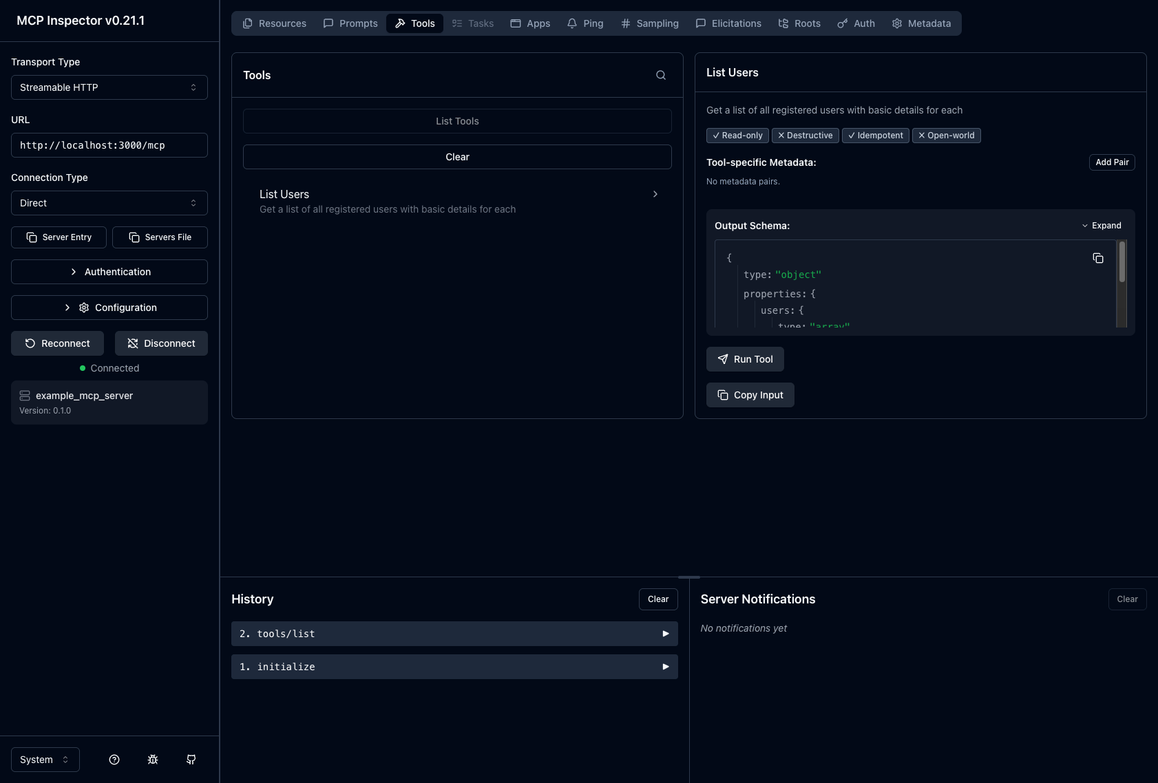This screenshot has width=1158, height=783.
Task: Toggle the Destructive badge for List Users
Action: tap(805, 135)
